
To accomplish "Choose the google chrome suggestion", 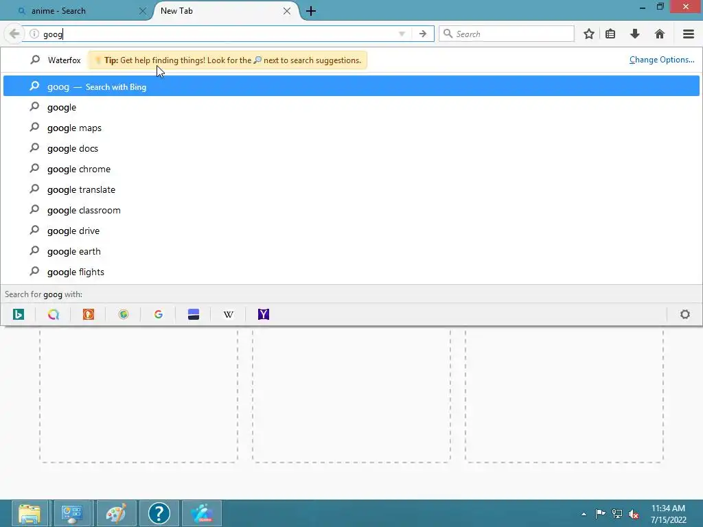I will point(351,169).
